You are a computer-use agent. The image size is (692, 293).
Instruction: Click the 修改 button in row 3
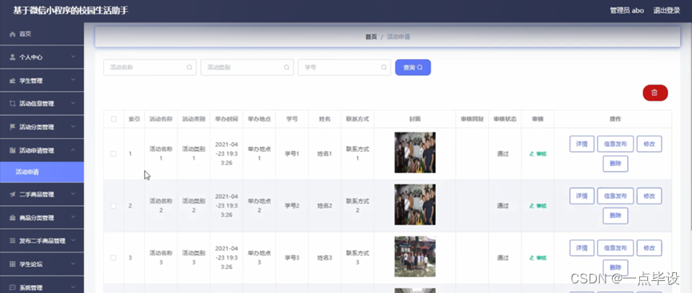coord(649,248)
